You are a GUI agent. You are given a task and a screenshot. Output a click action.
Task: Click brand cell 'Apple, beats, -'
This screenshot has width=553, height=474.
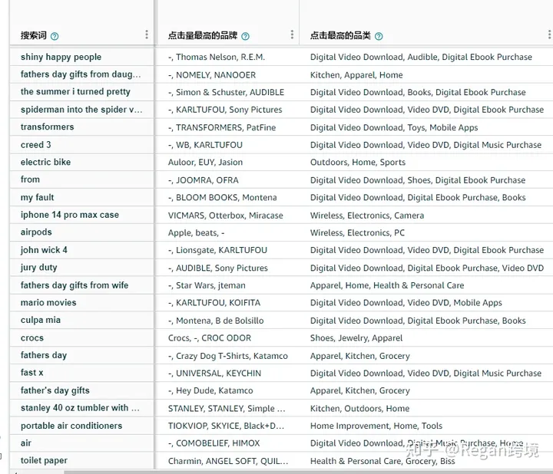click(x=196, y=232)
